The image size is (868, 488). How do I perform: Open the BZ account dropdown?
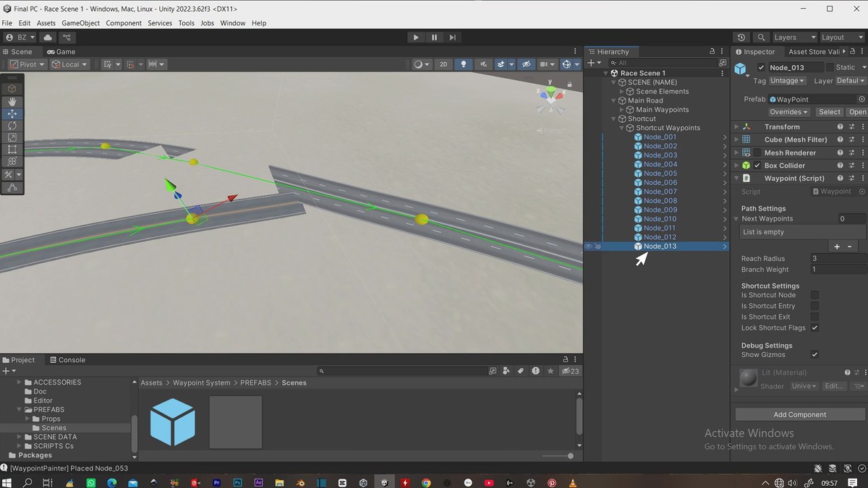[x=20, y=38]
